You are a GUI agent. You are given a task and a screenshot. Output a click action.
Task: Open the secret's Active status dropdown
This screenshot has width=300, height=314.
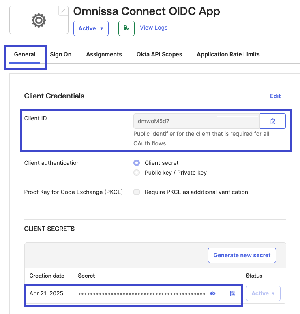263,293
